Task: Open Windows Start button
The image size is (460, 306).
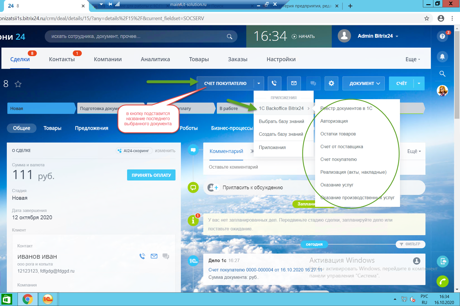Action: 6,299
